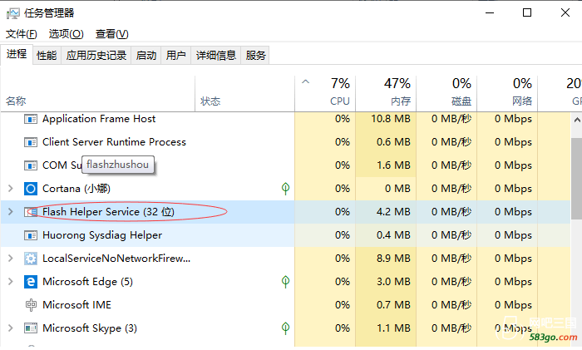Click the 3.0 MB memory value
Image resolution: width=582 pixels, height=350 pixels.
(x=393, y=282)
